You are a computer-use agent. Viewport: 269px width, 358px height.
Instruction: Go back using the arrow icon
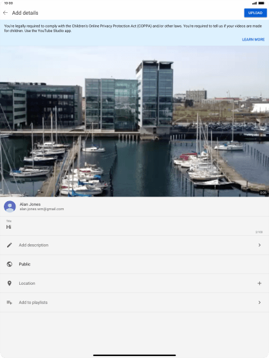click(x=6, y=13)
